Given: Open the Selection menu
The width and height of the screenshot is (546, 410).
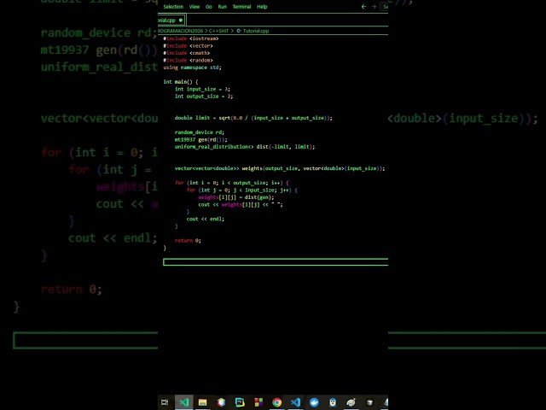Looking at the screenshot, I should click(x=173, y=7).
